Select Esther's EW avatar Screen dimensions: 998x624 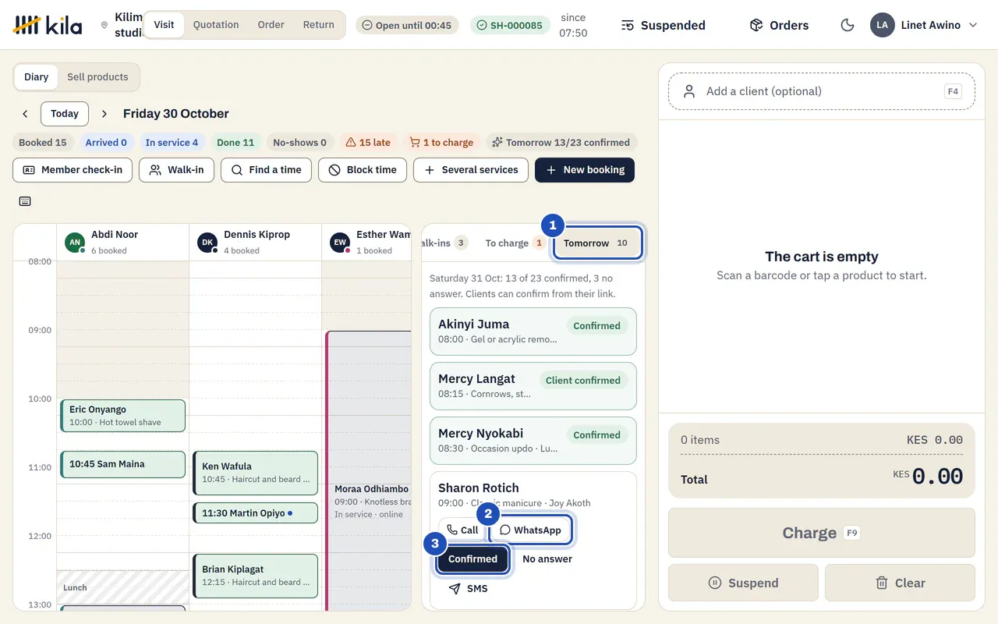click(340, 242)
